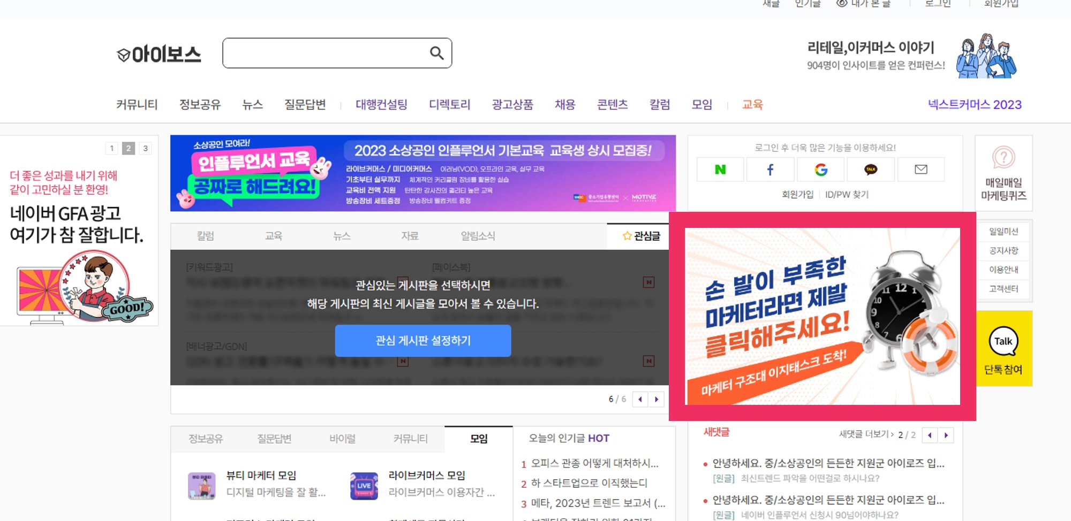Screen dimensions: 1071x521
Task: Show previous 새댓글 page arrow
Action: pos(930,435)
